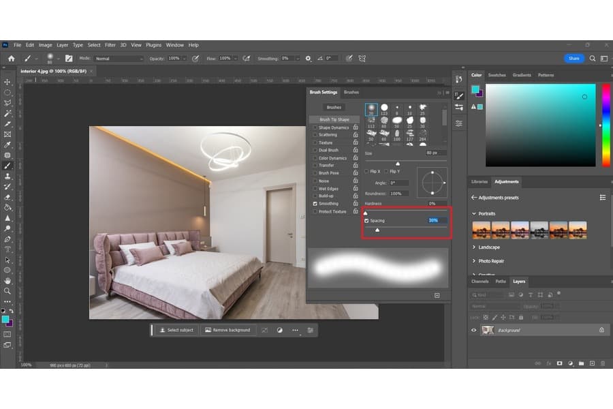This screenshot has width=613, height=409.
Task: Toggle symmetry painting butterfly icon
Action: pyautogui.click(x=362, y=59)
